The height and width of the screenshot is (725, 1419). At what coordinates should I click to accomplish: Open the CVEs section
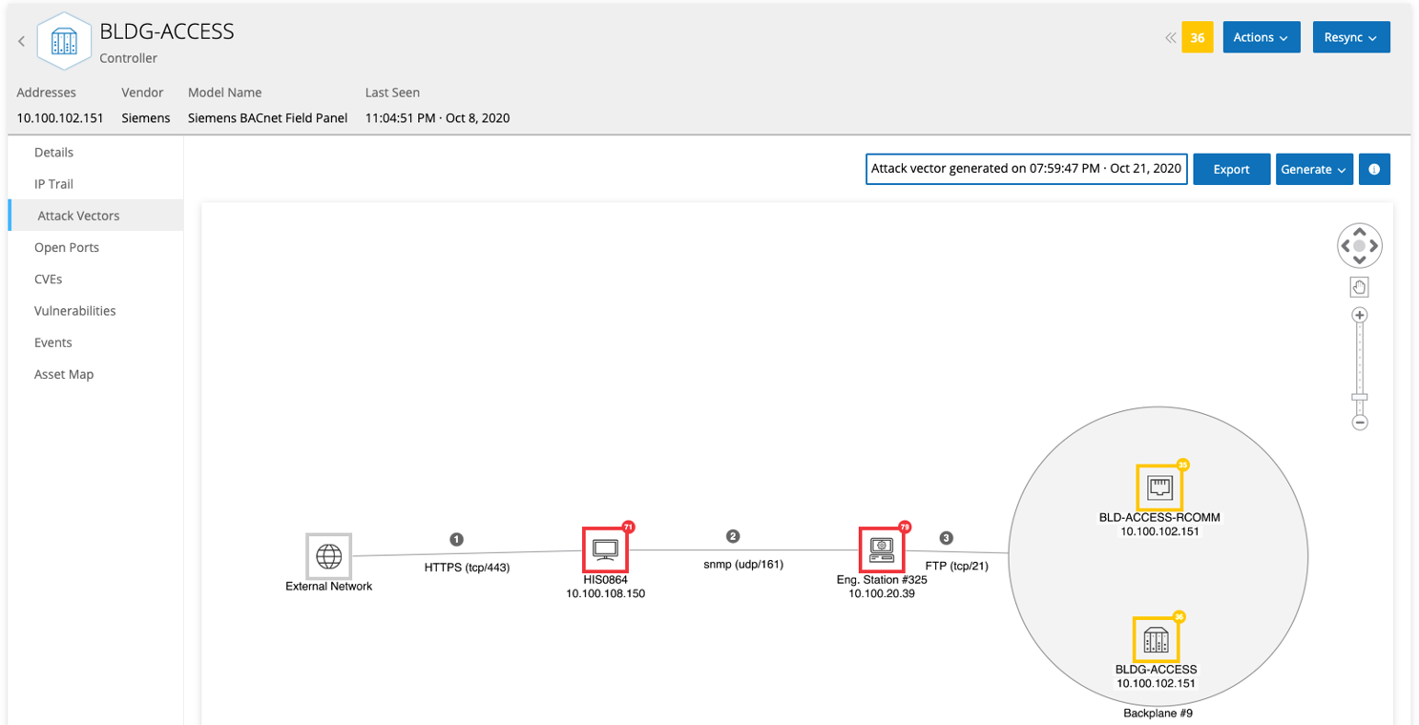(49, 279)
